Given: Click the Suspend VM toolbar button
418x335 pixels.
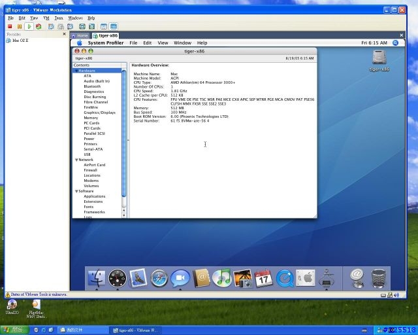Looking at the screenshot, I should 20,26.
